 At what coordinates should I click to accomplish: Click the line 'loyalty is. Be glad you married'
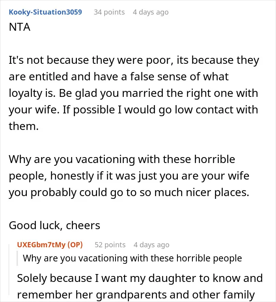[133, 93]
